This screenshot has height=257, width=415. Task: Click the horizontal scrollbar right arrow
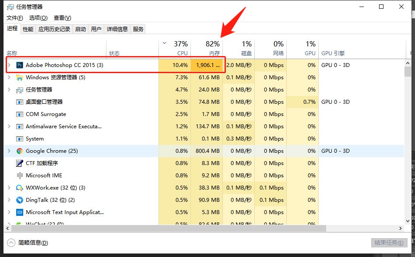pyautogui.click(x=401, y=228)
